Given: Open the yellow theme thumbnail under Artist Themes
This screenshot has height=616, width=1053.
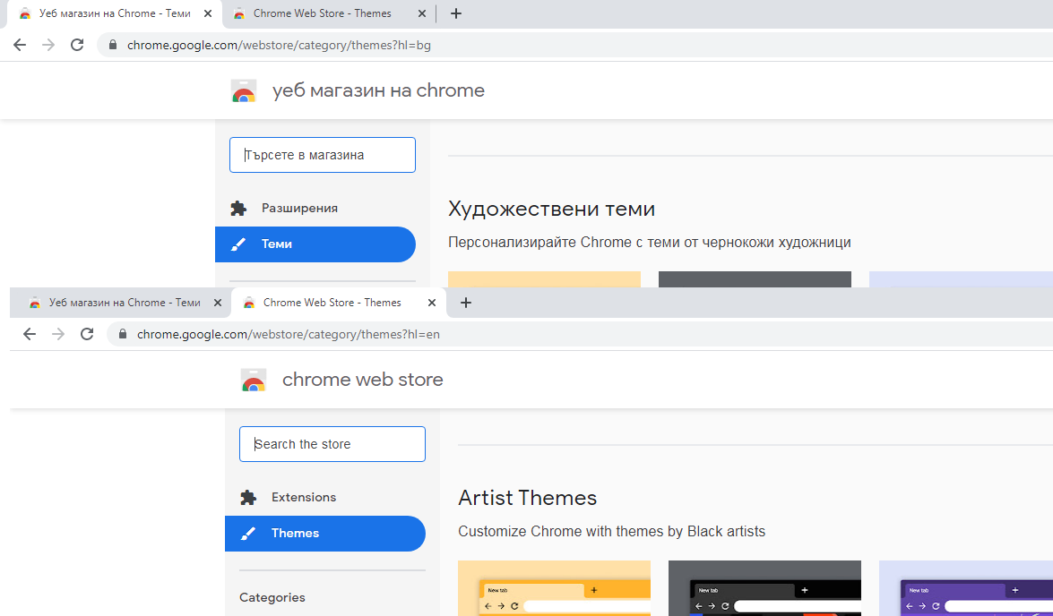Looking at the screenshot, I should point(554,588).
